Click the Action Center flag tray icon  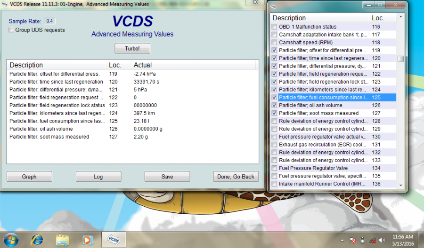[353, 240]
